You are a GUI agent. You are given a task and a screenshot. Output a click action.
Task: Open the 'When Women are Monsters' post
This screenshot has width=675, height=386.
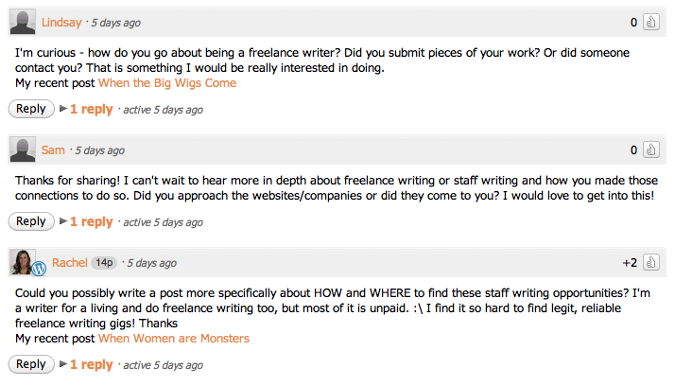[174, 339]
